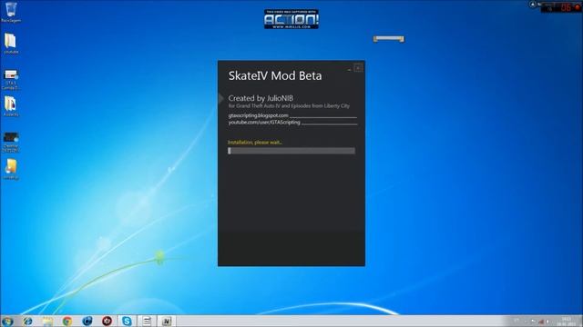
Task: Open the blue swirl taskbar icon
Action: pyautogui.click(x=87, y=321)
